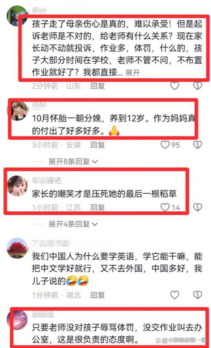Expand 展开4条回复 replies

(73, 224)
